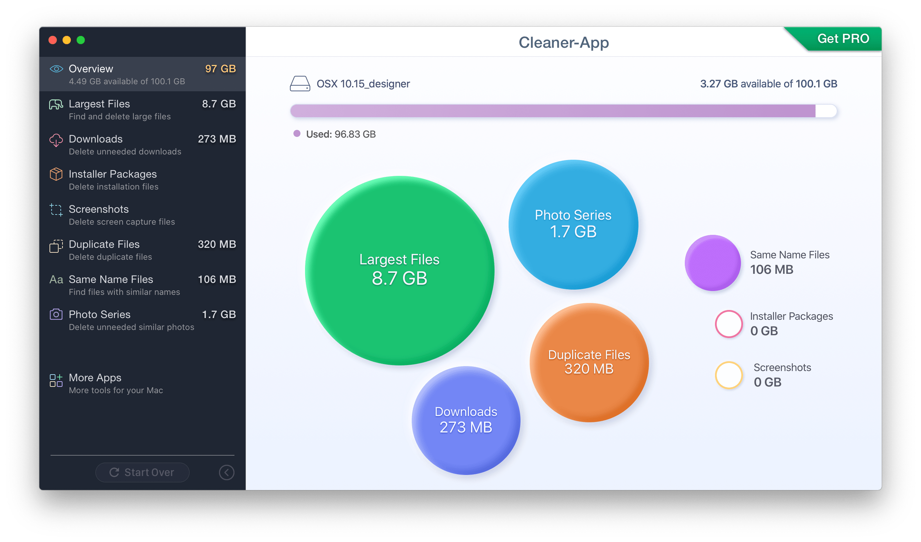Click 'Delete unneeded downloads' subtitle
This screenshot has height=542, width=921.
(x=125, y=151)
